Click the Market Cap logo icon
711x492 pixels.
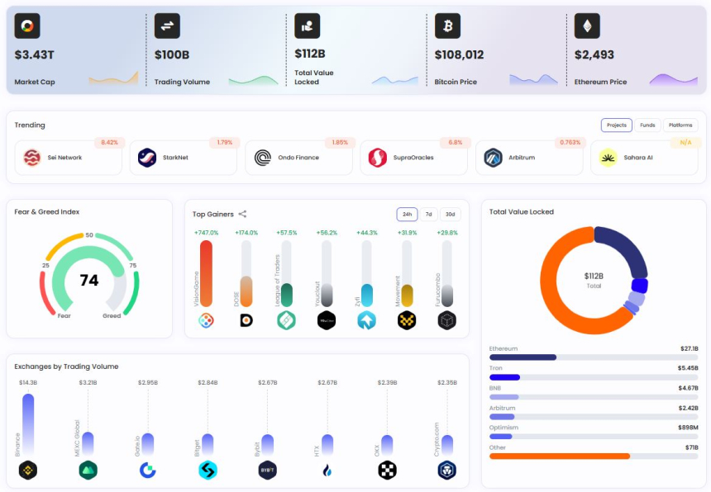click(x=27, y=26)
